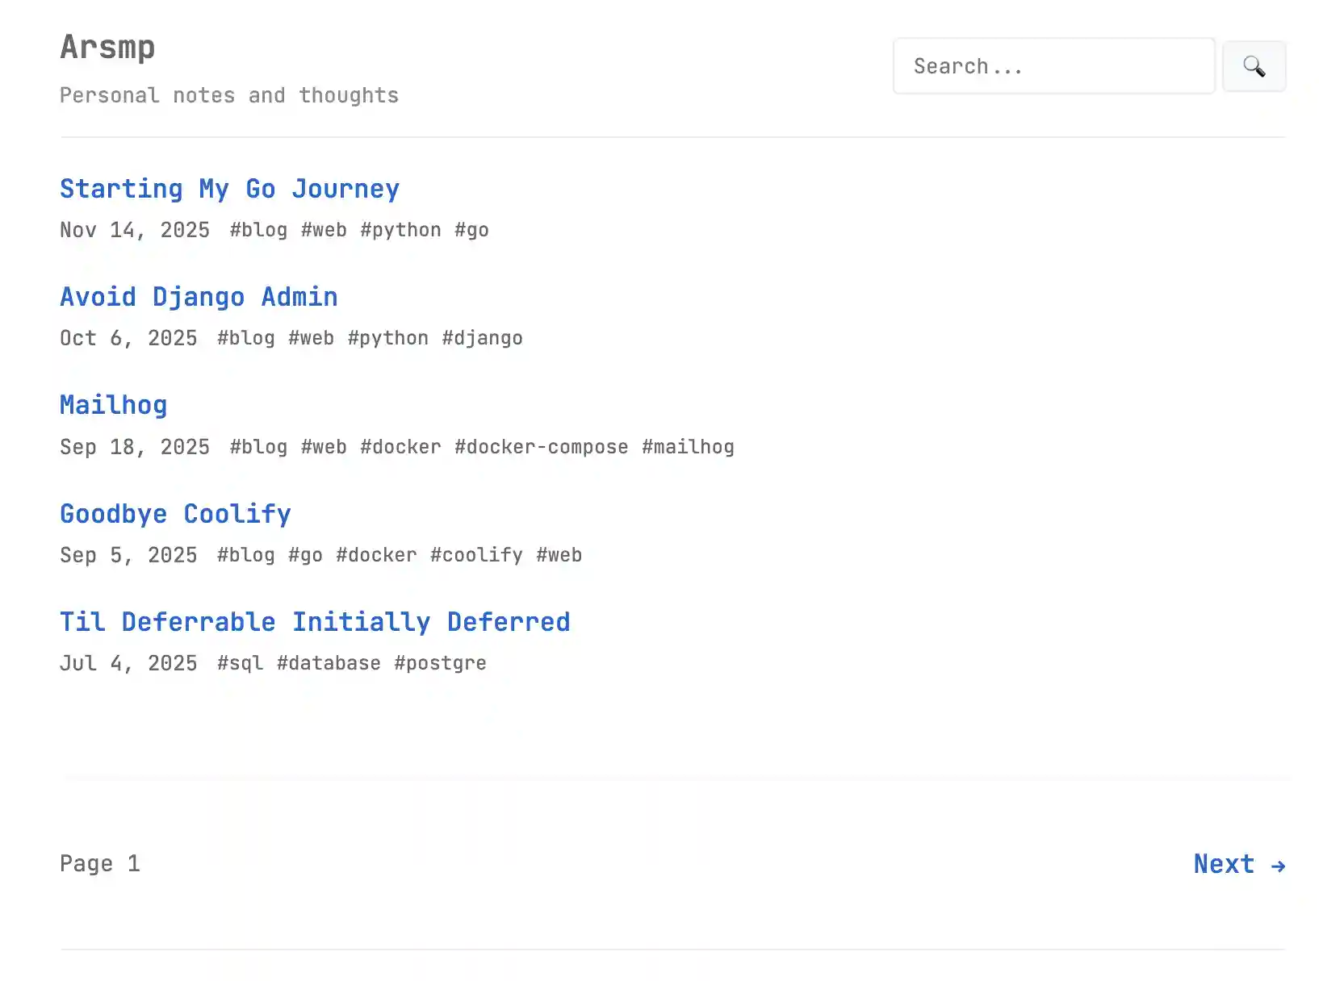Image resolution: width=1319 pixels, height=981 pixels.
Task: Select the #coolify tag
Action: tap(476, 555)
